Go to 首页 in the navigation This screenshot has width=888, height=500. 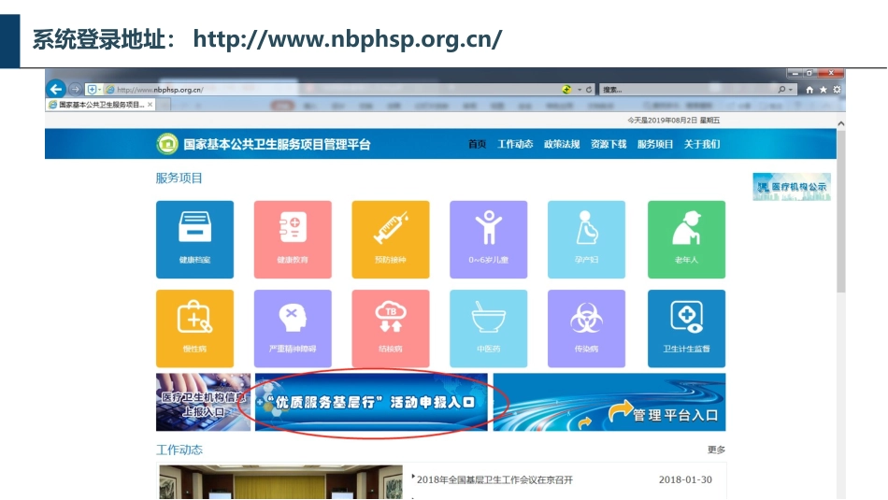pyautogui.click(x=478, y=144)
